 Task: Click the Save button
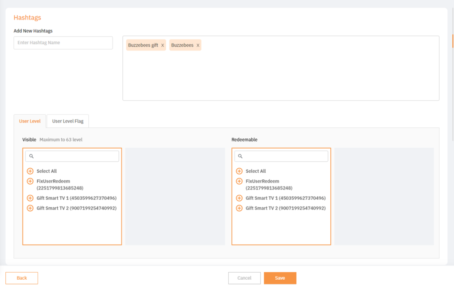tap(280, 278)
